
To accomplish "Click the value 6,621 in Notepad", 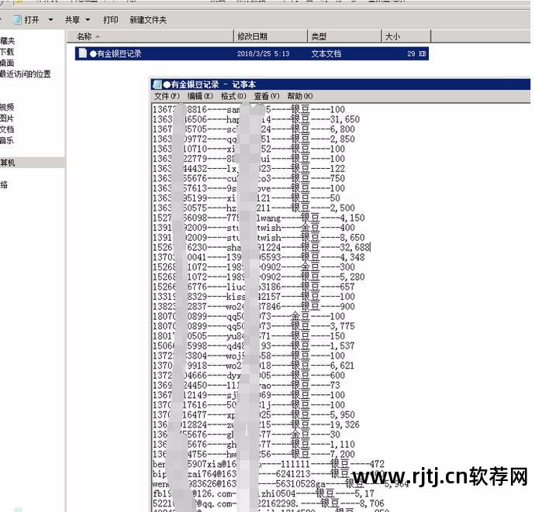I will coord(342,366).
